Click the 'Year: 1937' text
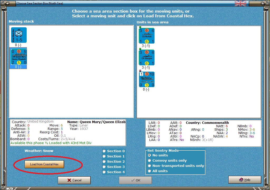The image size is (270, 190). 79,129
